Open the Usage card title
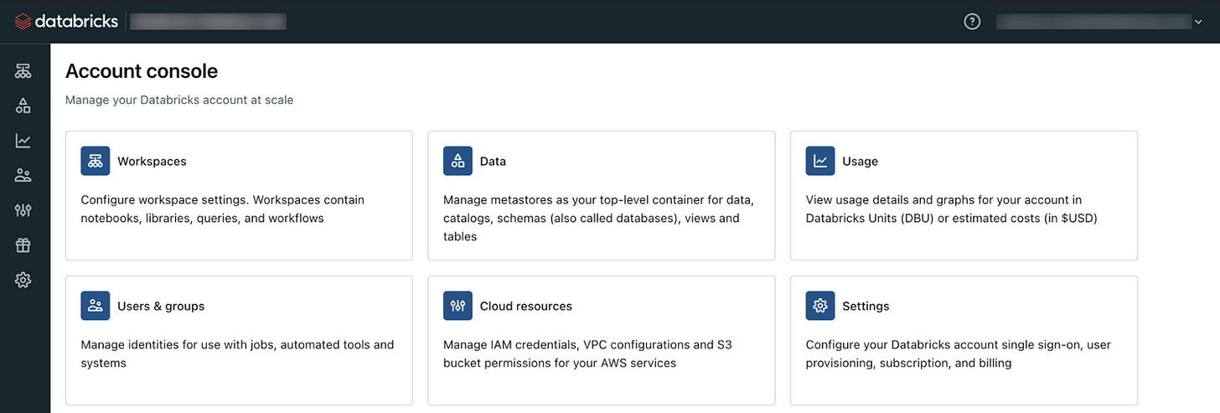The image size is (1220, 413). (860, 161)
